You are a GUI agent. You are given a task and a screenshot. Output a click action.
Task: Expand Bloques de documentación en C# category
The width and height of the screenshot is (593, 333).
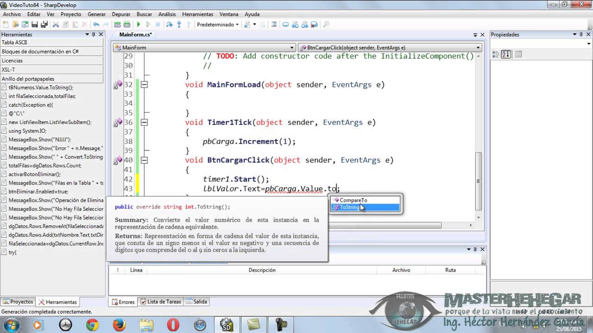(52, 52)
